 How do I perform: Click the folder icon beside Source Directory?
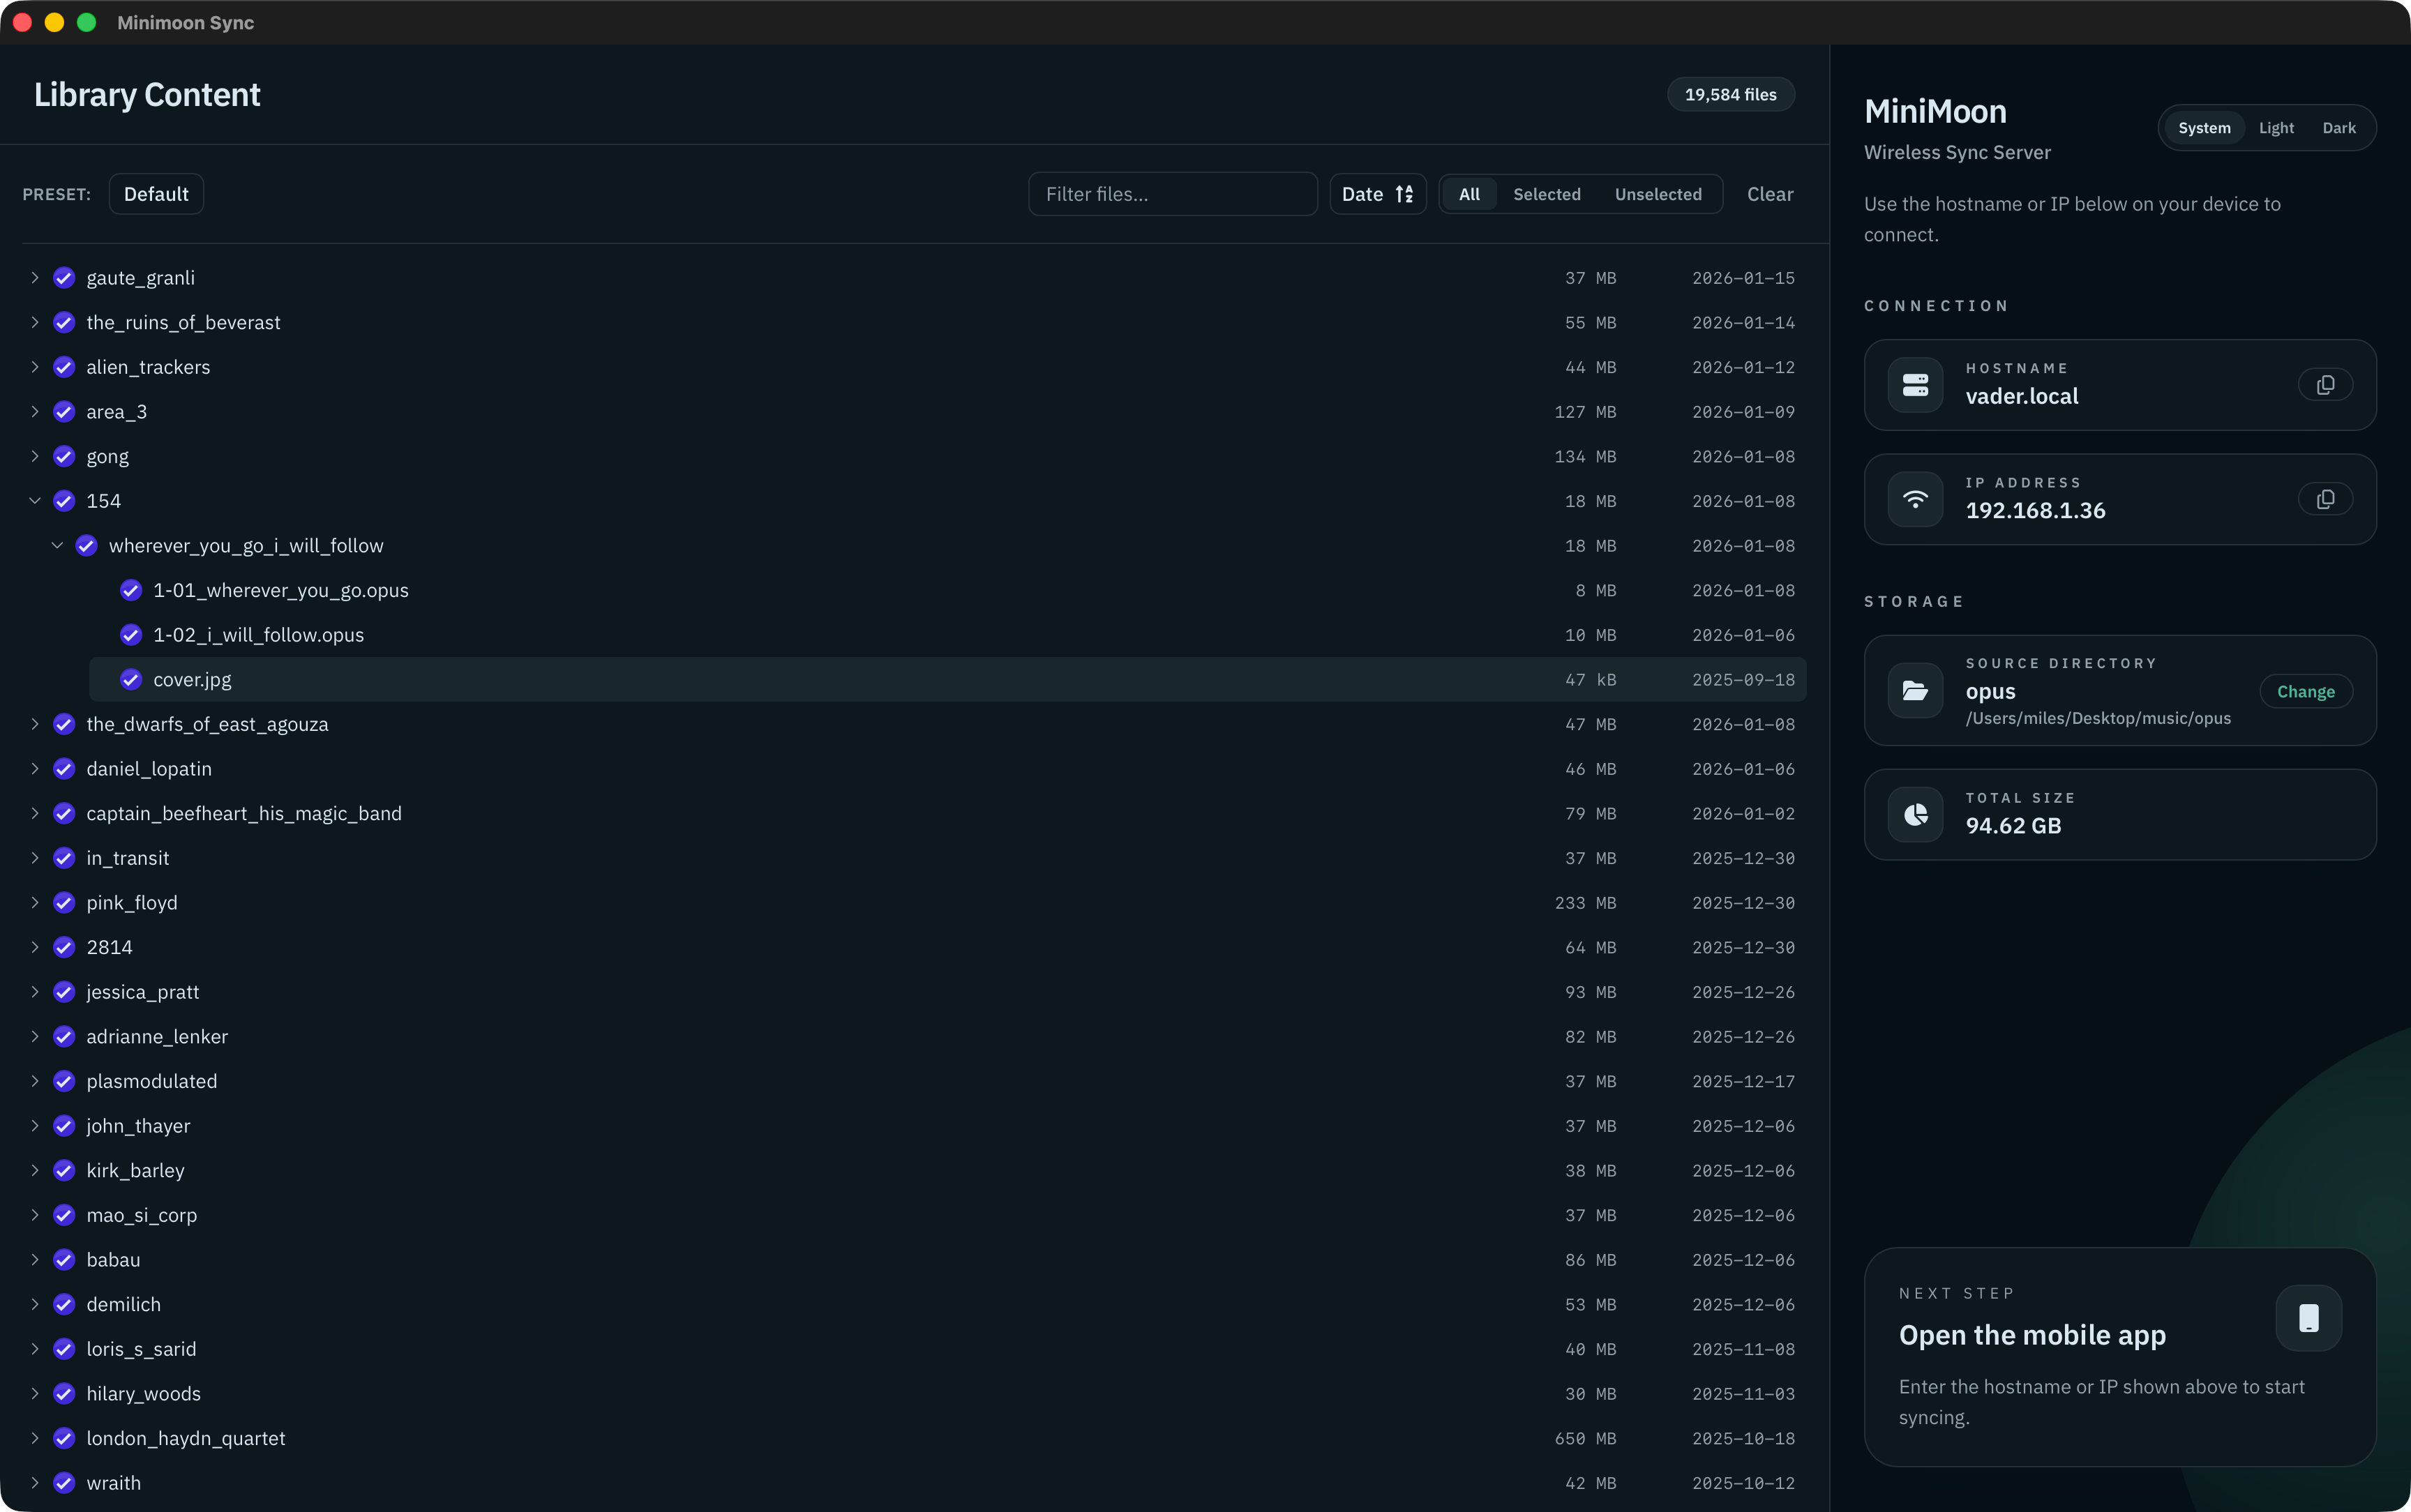(x=1916, y=690)
